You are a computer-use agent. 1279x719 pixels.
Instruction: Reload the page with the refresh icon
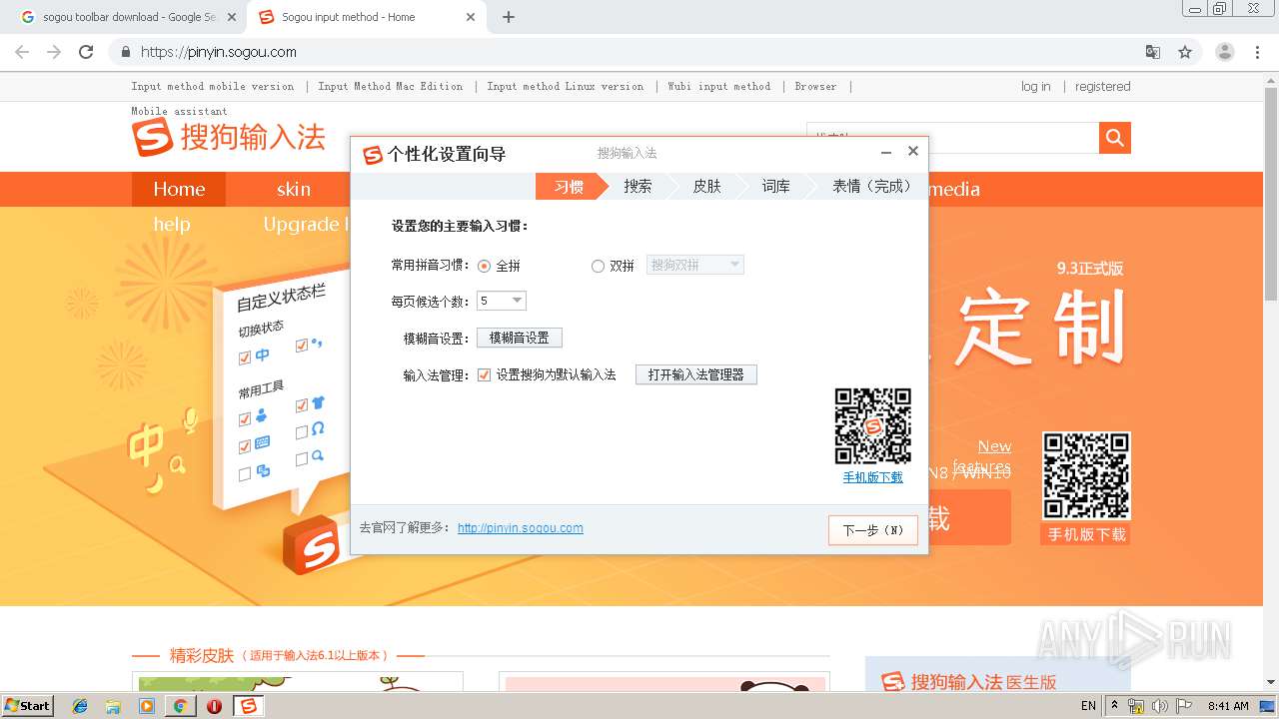(x=86, y=52)
